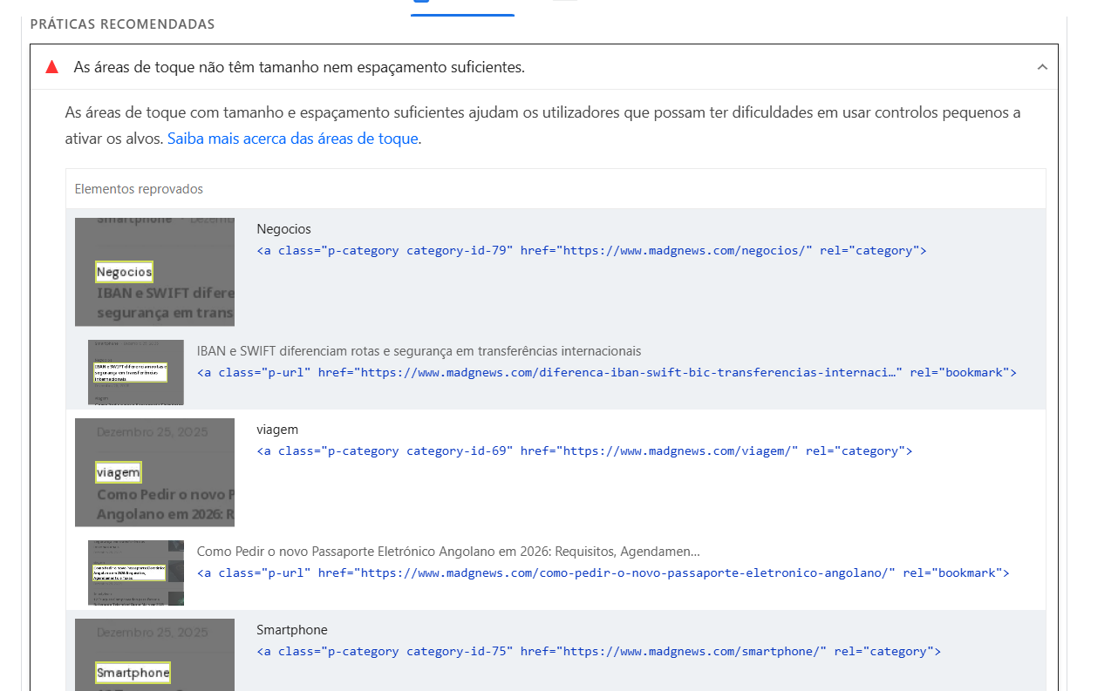
Task: Click the 'Elementos reprovados' table header
Action: click(x=139, y=189)
